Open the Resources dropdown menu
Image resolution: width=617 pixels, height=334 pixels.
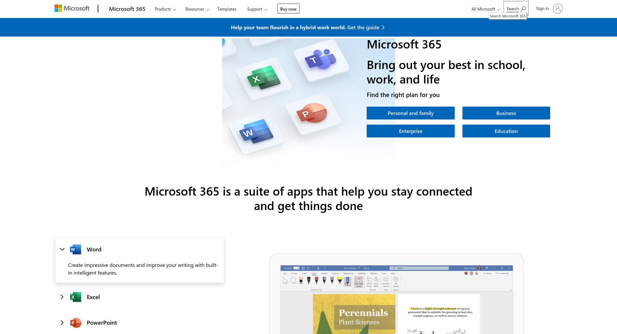[197, 9]
